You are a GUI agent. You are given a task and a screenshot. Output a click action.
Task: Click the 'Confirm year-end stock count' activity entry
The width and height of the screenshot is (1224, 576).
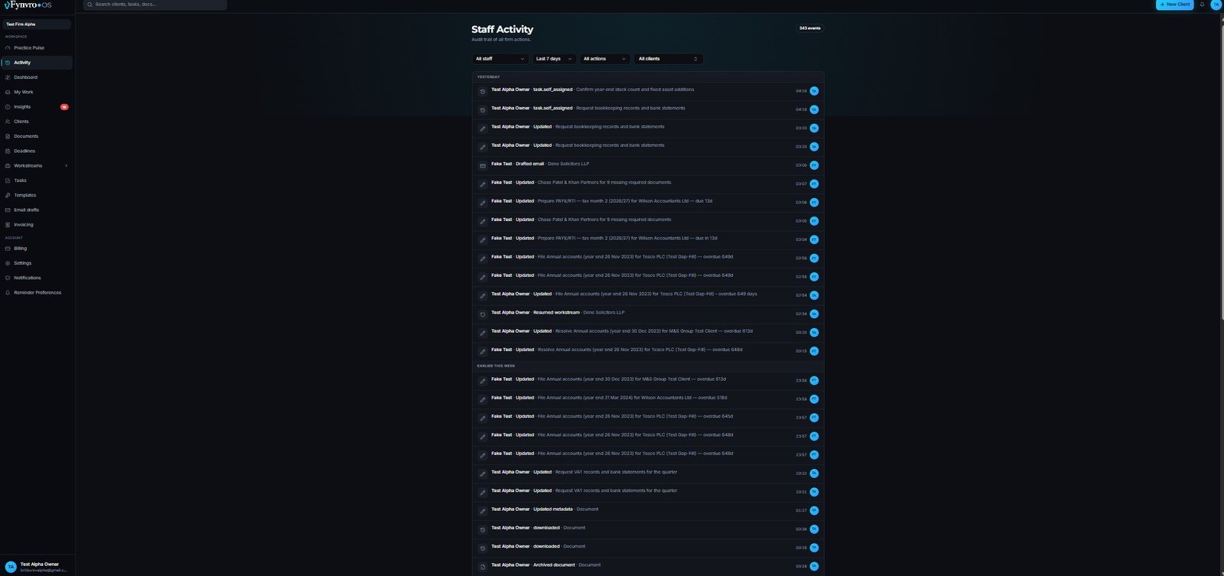[x=648, y=90]
